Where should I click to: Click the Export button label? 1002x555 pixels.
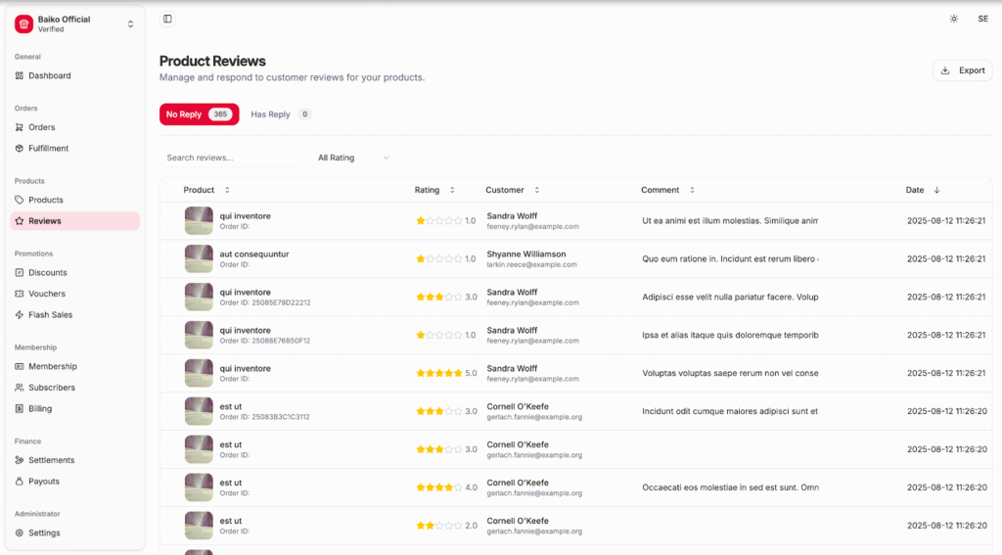tap(972, 70)
